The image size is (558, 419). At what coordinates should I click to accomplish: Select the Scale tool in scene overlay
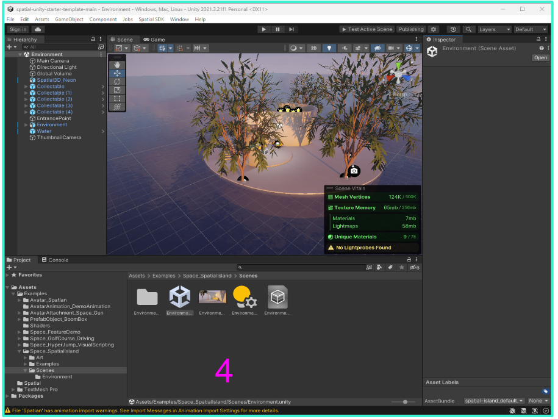pos(117,90)
